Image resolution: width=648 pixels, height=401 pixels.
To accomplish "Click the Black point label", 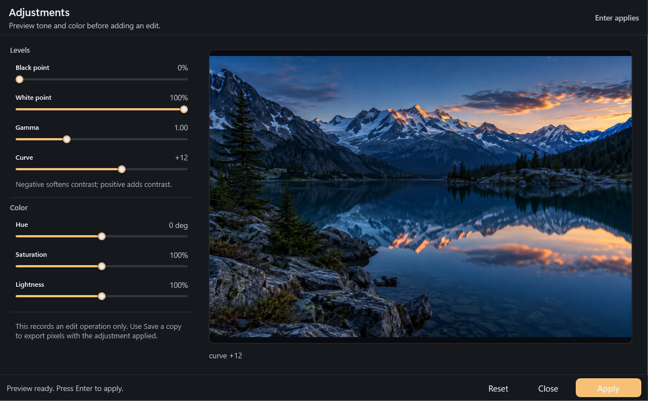I will click(x=32, y=68).
